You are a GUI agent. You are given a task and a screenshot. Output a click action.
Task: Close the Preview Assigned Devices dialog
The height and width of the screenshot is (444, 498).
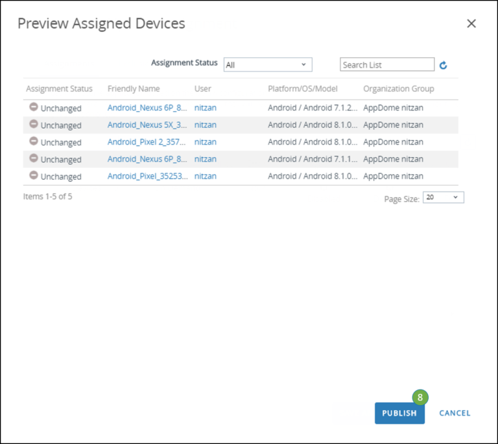[x=471, y=23]
